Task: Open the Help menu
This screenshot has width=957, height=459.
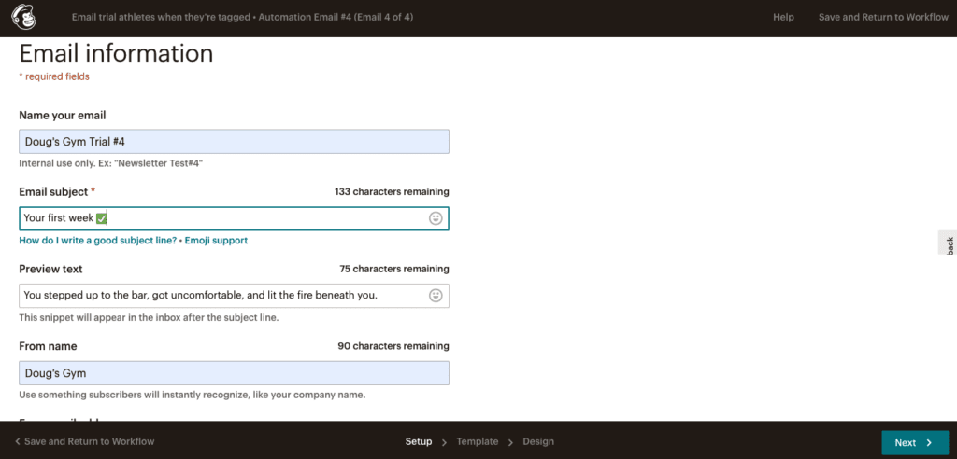Action: pyautogui.click(x=783, y=17)
